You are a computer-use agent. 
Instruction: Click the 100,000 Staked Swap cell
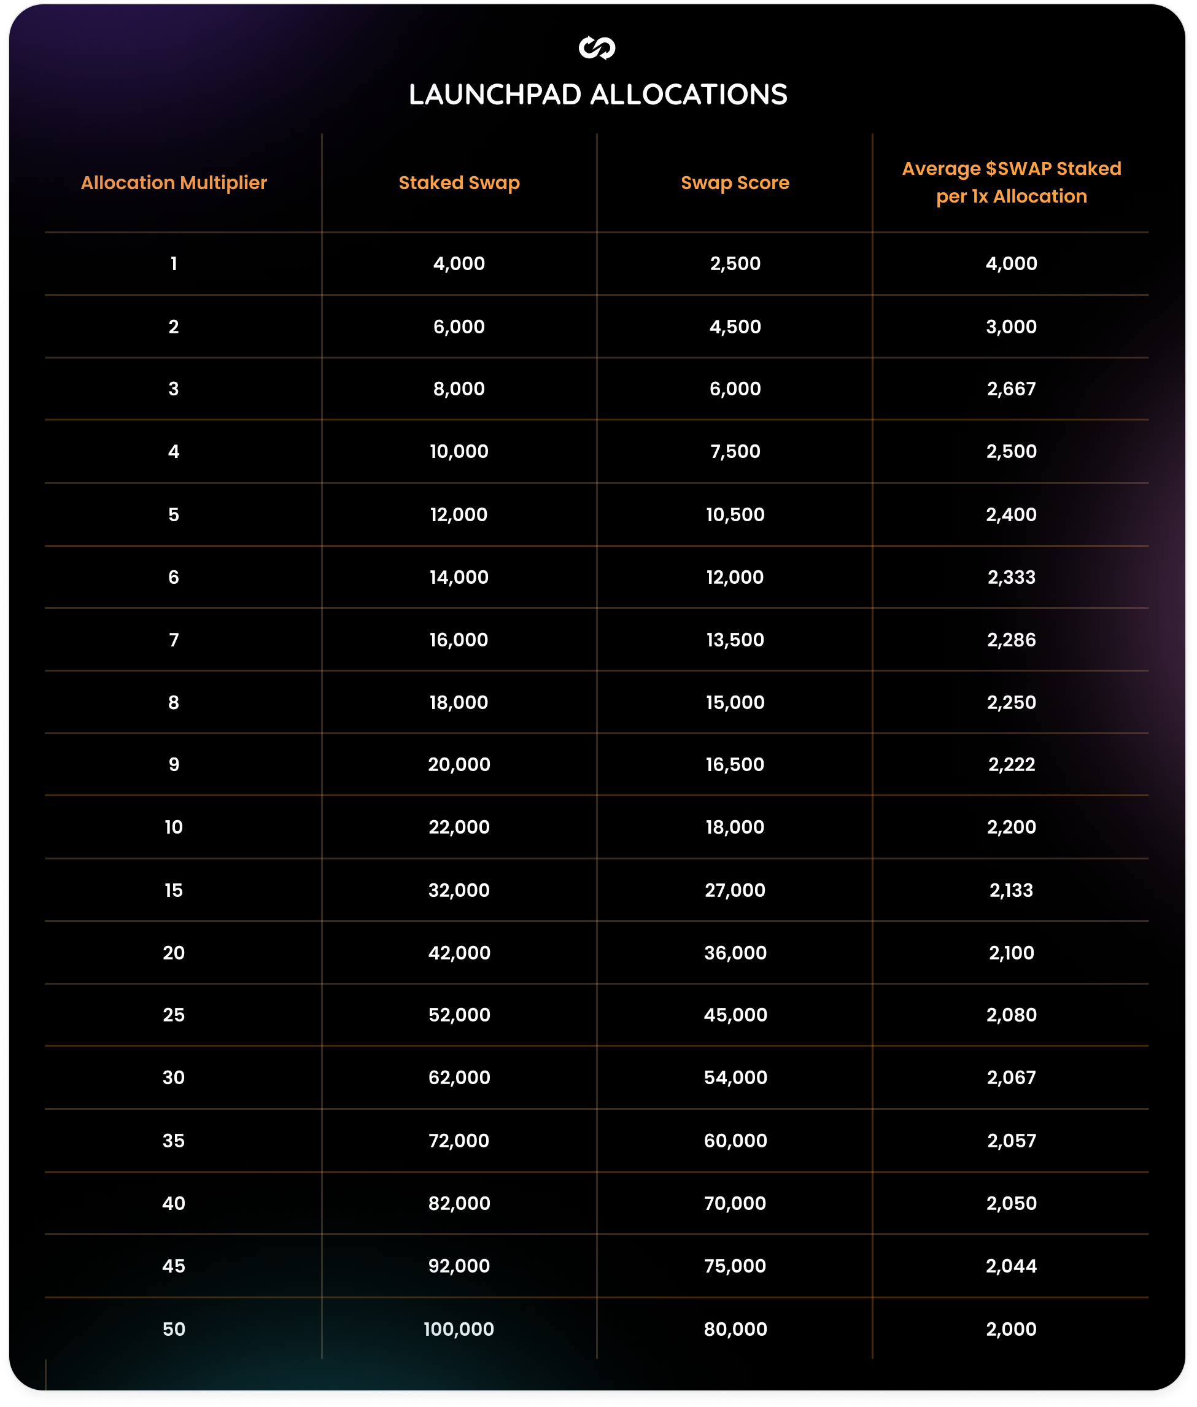[x=459, y=1328]
